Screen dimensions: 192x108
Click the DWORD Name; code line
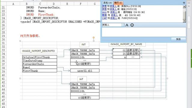[36, 11]
